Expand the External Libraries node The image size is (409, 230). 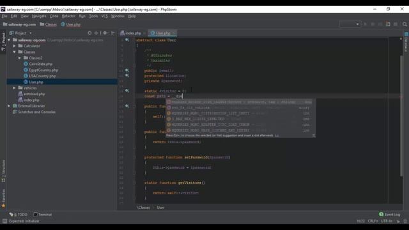tap(9, 106)
